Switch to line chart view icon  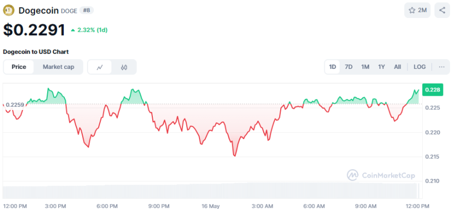tap(100, 67)
